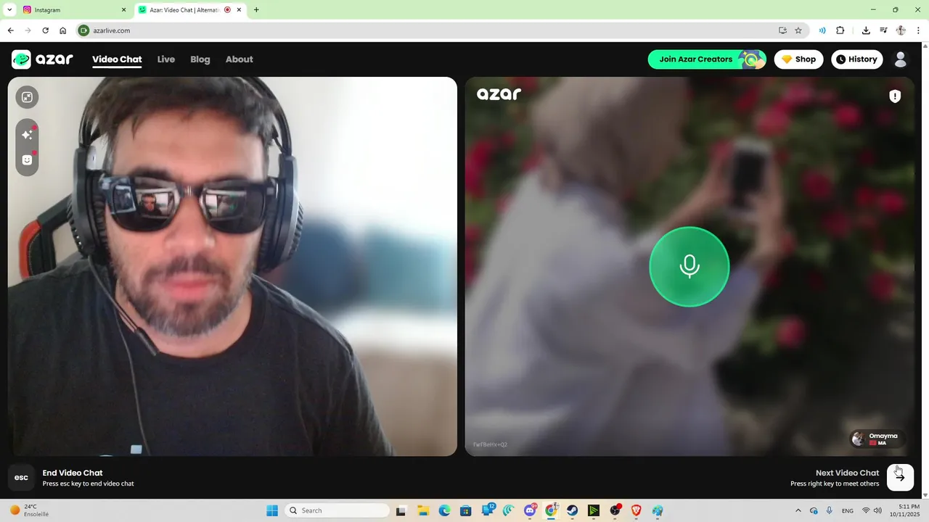Open Omayma's profile badge
Screen dimensions: 929x522
877,439
